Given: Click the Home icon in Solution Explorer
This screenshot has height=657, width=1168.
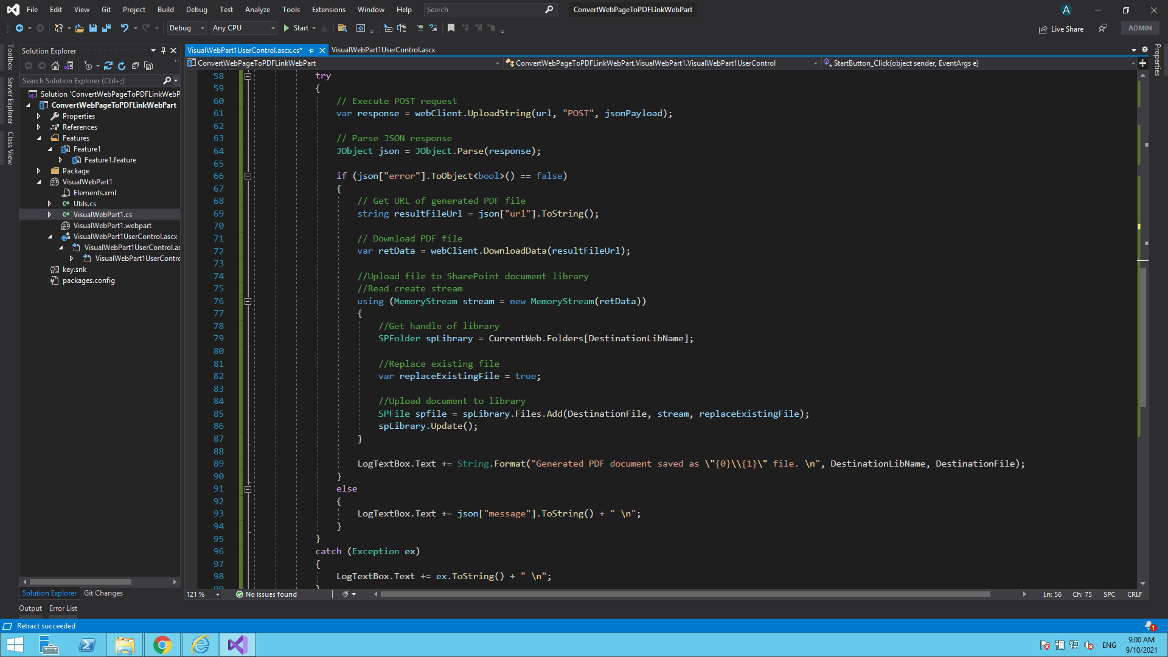Looking at the screenshot, I should [x=55, y=66].
